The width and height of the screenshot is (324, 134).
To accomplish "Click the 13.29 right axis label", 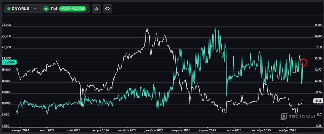I will 318,58.
